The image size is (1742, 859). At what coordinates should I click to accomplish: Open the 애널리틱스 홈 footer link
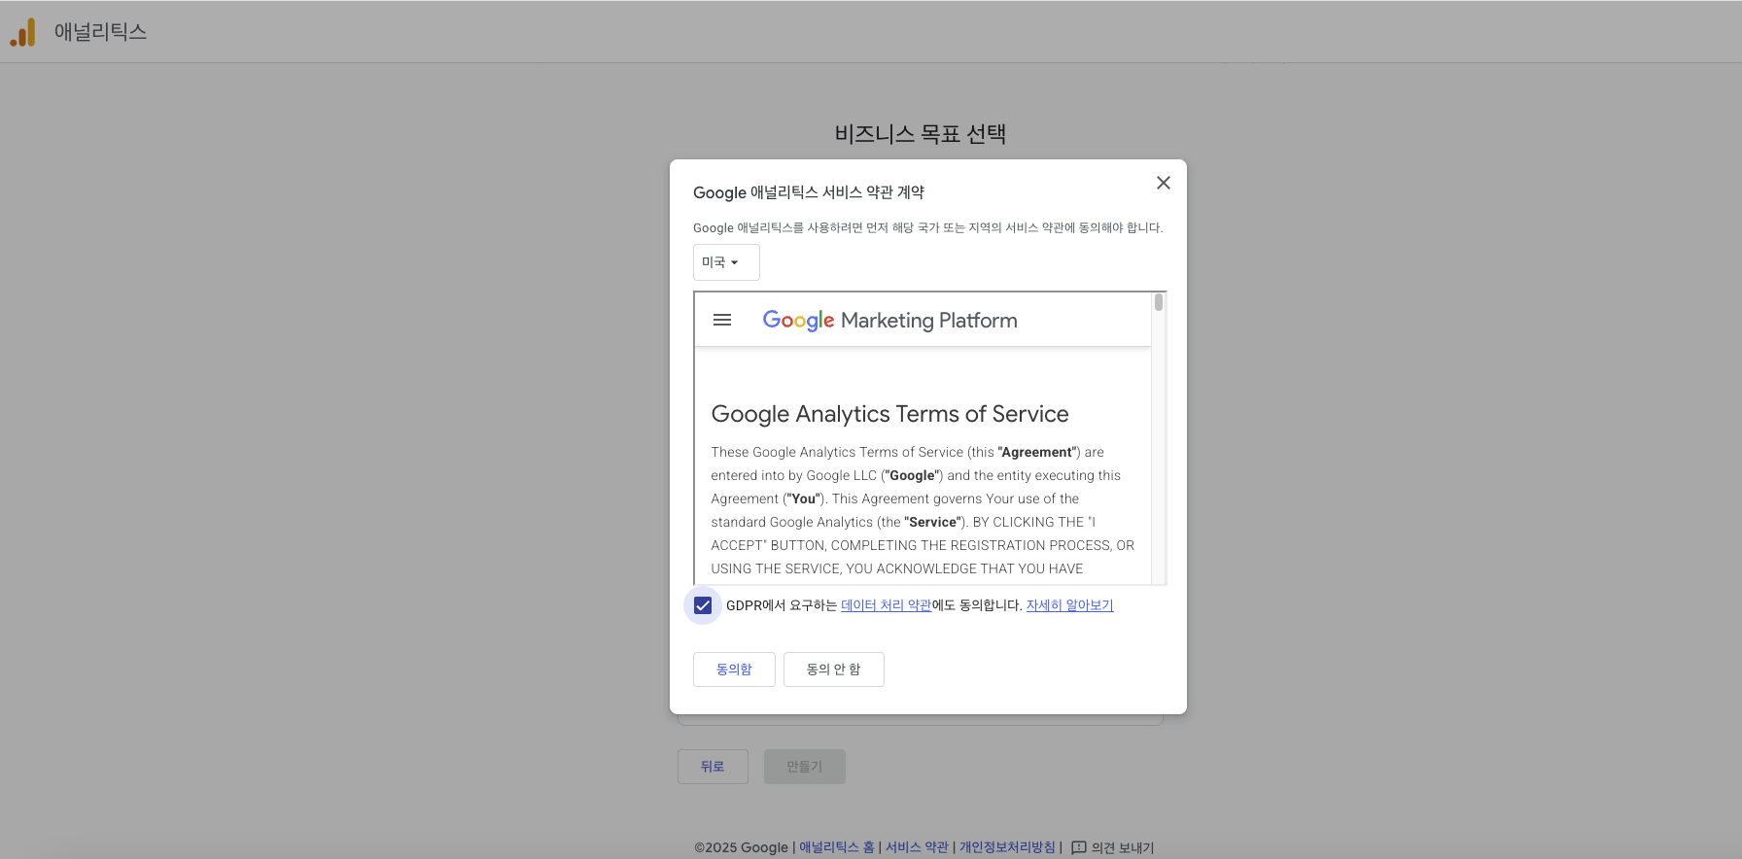(836, 847)
